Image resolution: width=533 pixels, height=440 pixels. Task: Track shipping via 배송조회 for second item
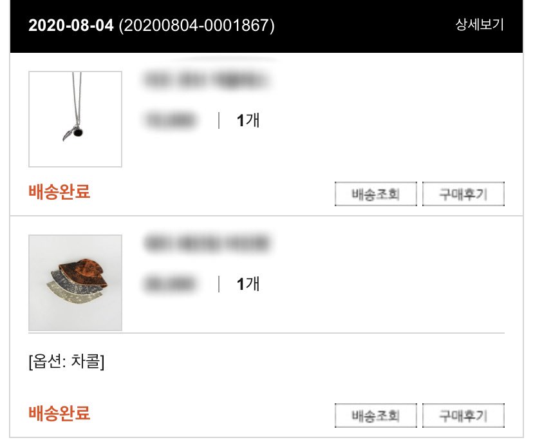[x=375, y=415]
